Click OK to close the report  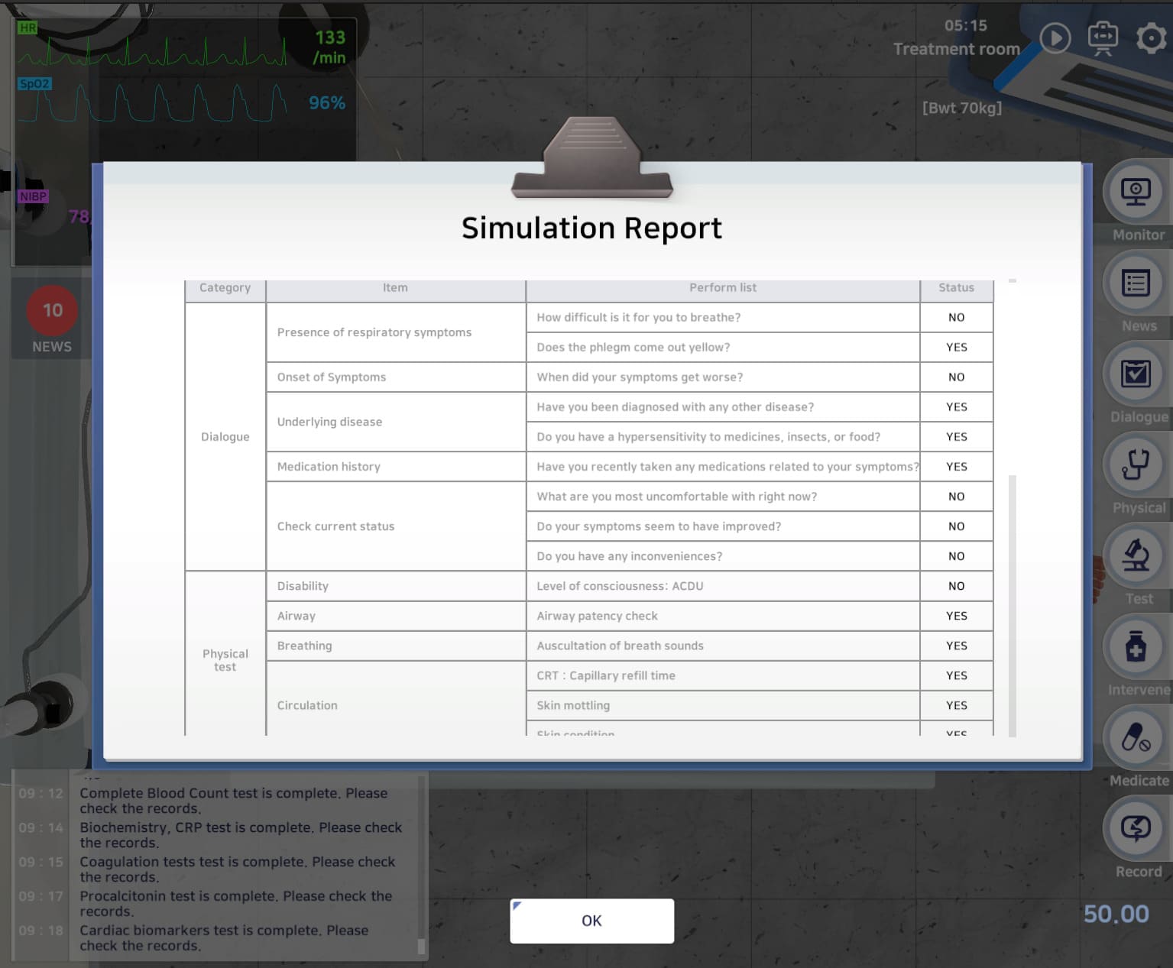point(591,921)
